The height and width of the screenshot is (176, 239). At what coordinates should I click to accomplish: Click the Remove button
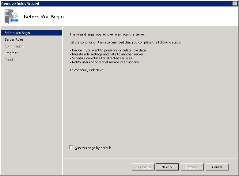pyautogui.click(x=192, y=167)
